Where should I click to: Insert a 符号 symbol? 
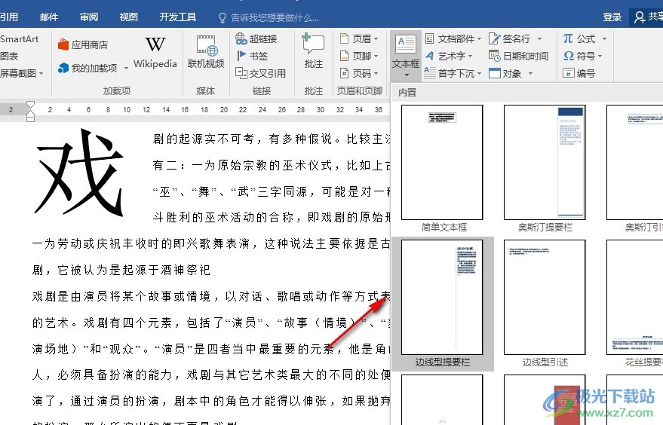(x=582, y=56)
